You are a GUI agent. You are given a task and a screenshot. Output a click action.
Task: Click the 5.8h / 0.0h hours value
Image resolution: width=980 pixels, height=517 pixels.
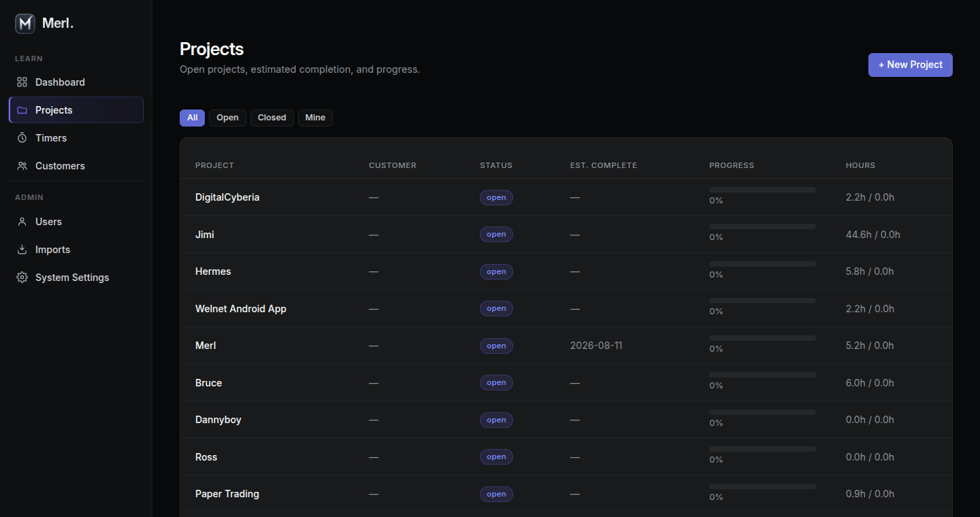(870, 271)
